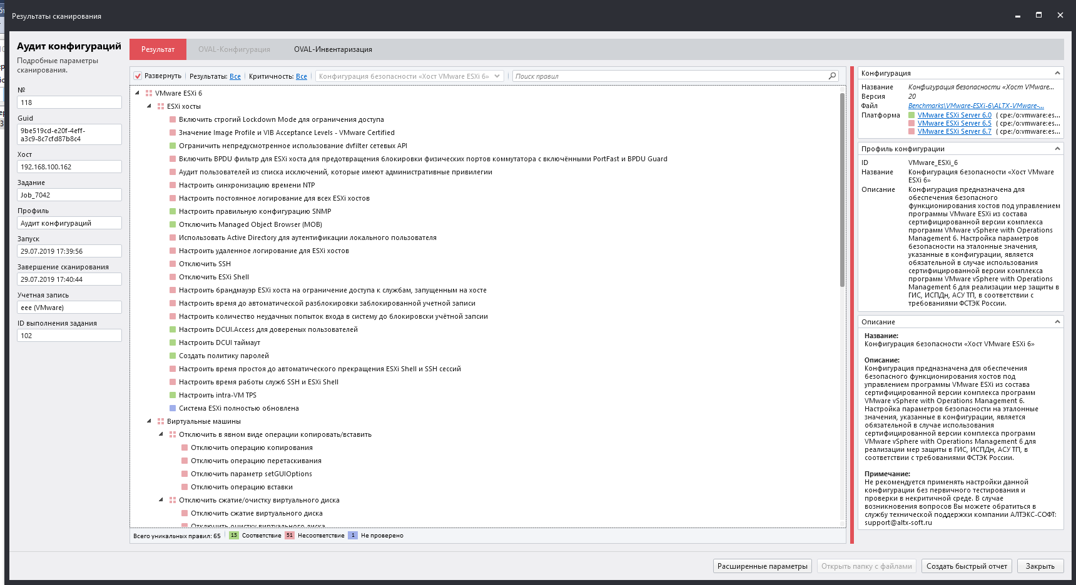
Task: Click green status icon for Настроить intra-VM TPS
Action: pos(173,395)
